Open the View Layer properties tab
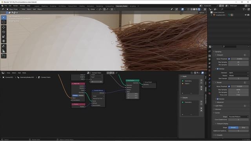The width and height of the screenshot is (251, 141). coord(209,63)
